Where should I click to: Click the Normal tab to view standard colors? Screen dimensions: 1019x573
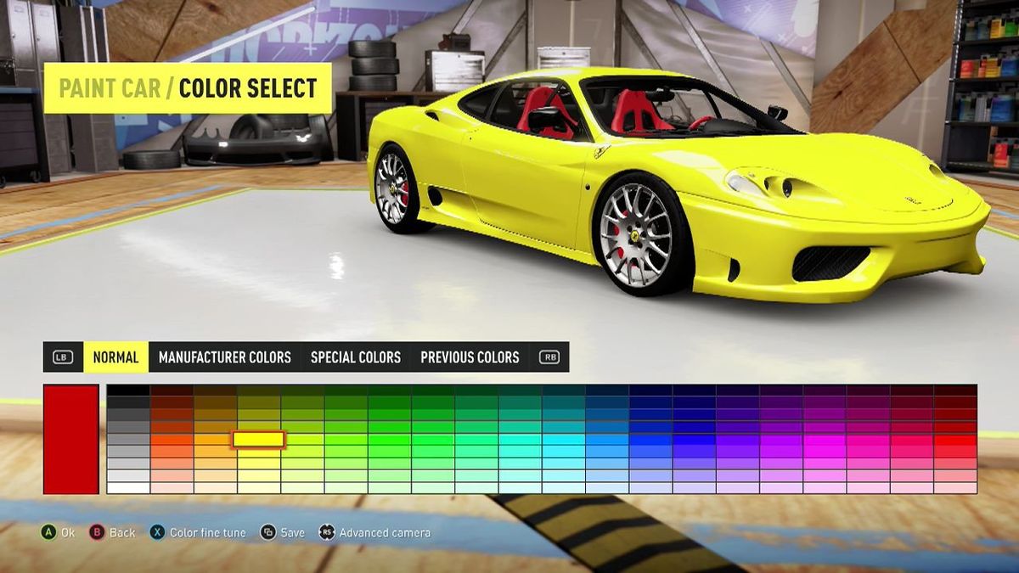[115, 357]
